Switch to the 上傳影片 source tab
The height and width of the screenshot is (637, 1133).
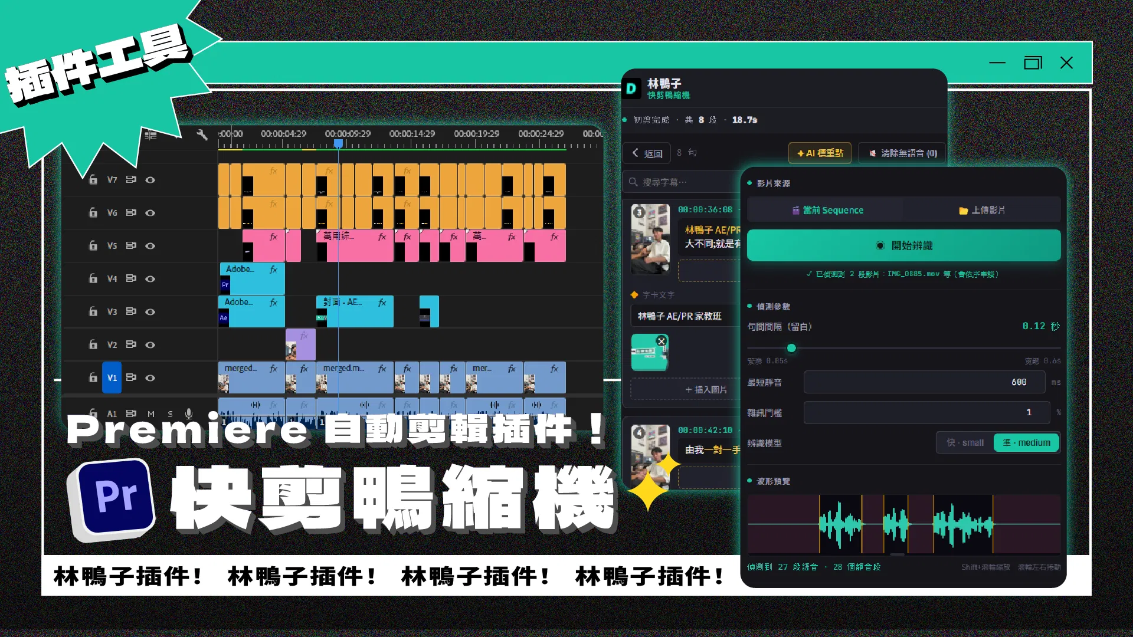(x=982, y=210)
